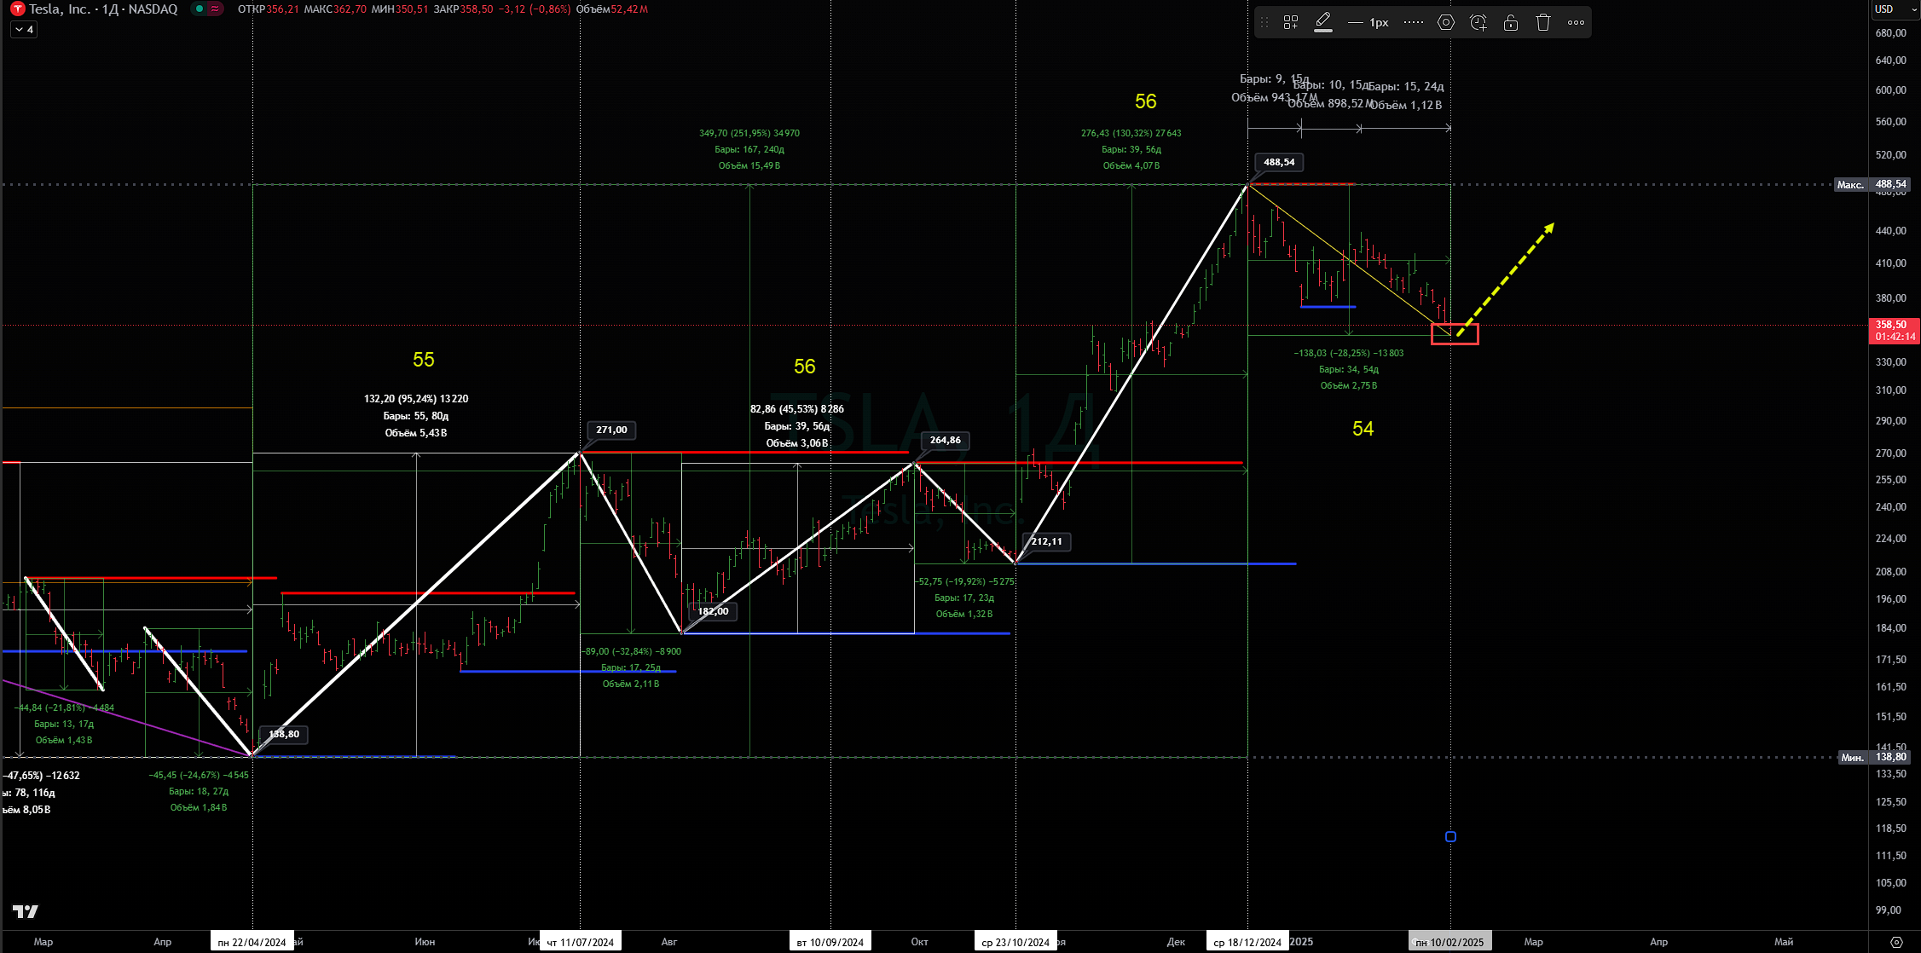Click the measurement text −52,75 (−19,92%) −5275
Viewport: 1921px width, 953px height.
tap(964, 581)
